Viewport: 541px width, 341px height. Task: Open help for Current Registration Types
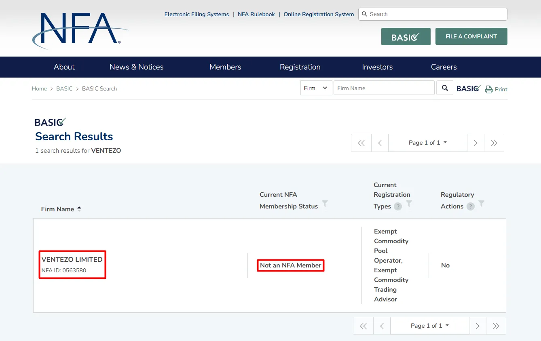pos(398,206)
